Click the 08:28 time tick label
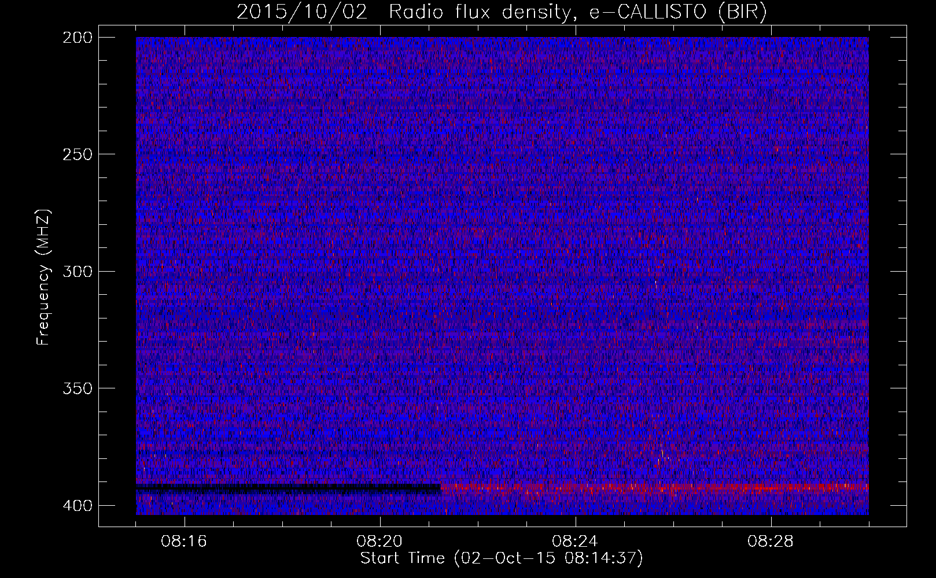936x578 pixels. click(x=771, y=542)
